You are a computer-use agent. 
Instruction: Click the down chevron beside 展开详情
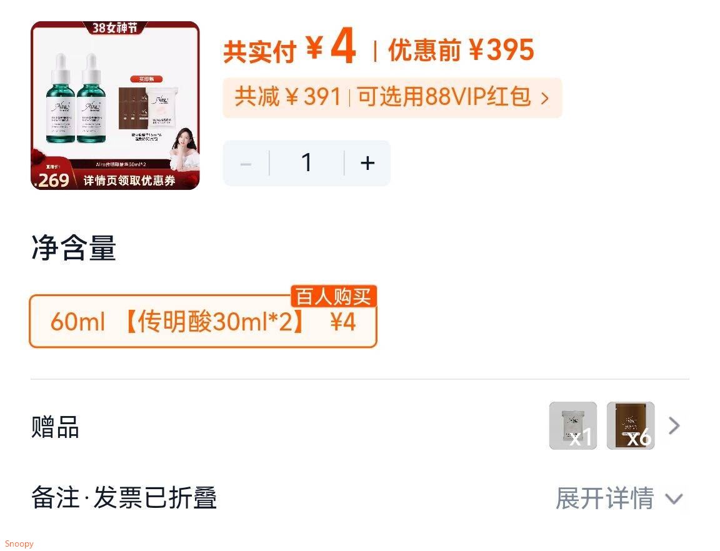tap(674, 499)
